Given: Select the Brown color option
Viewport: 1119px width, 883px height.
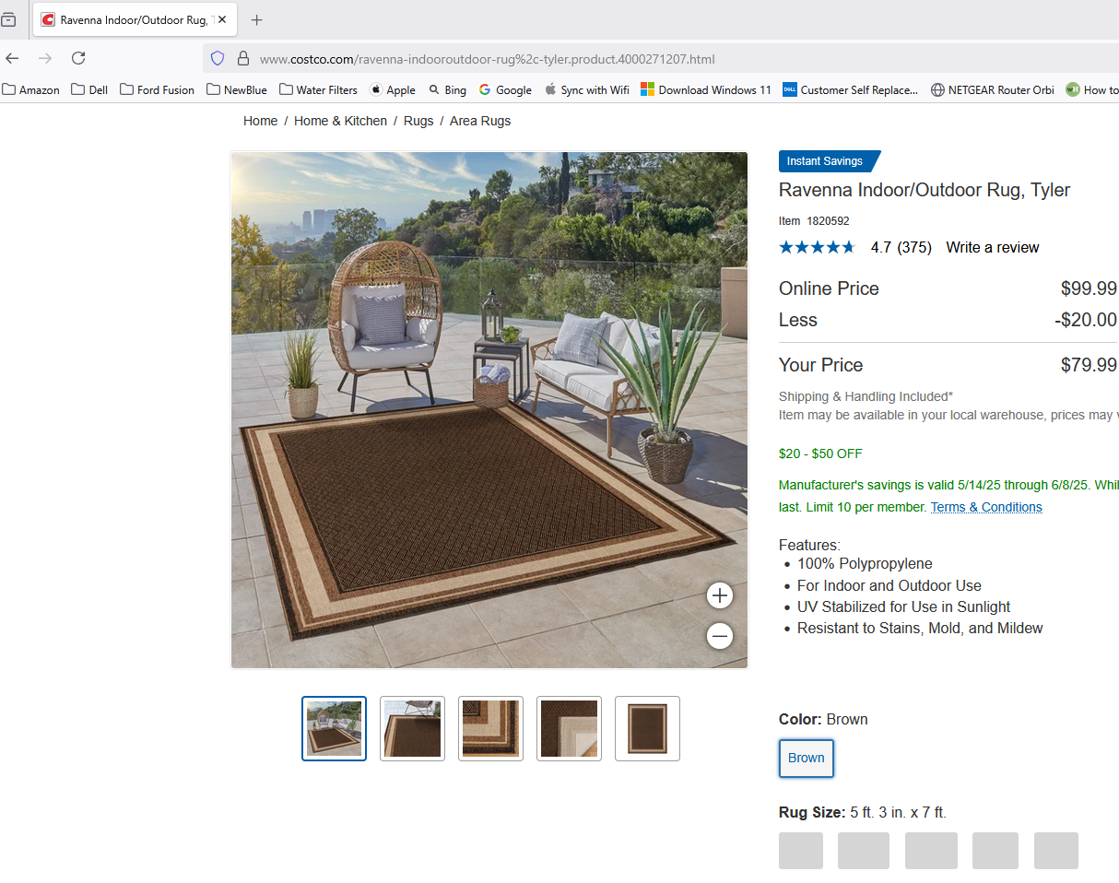Looking at the screenshot, I should [807, 758].
